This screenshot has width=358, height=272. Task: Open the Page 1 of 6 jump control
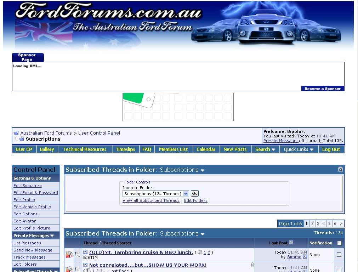290,223
